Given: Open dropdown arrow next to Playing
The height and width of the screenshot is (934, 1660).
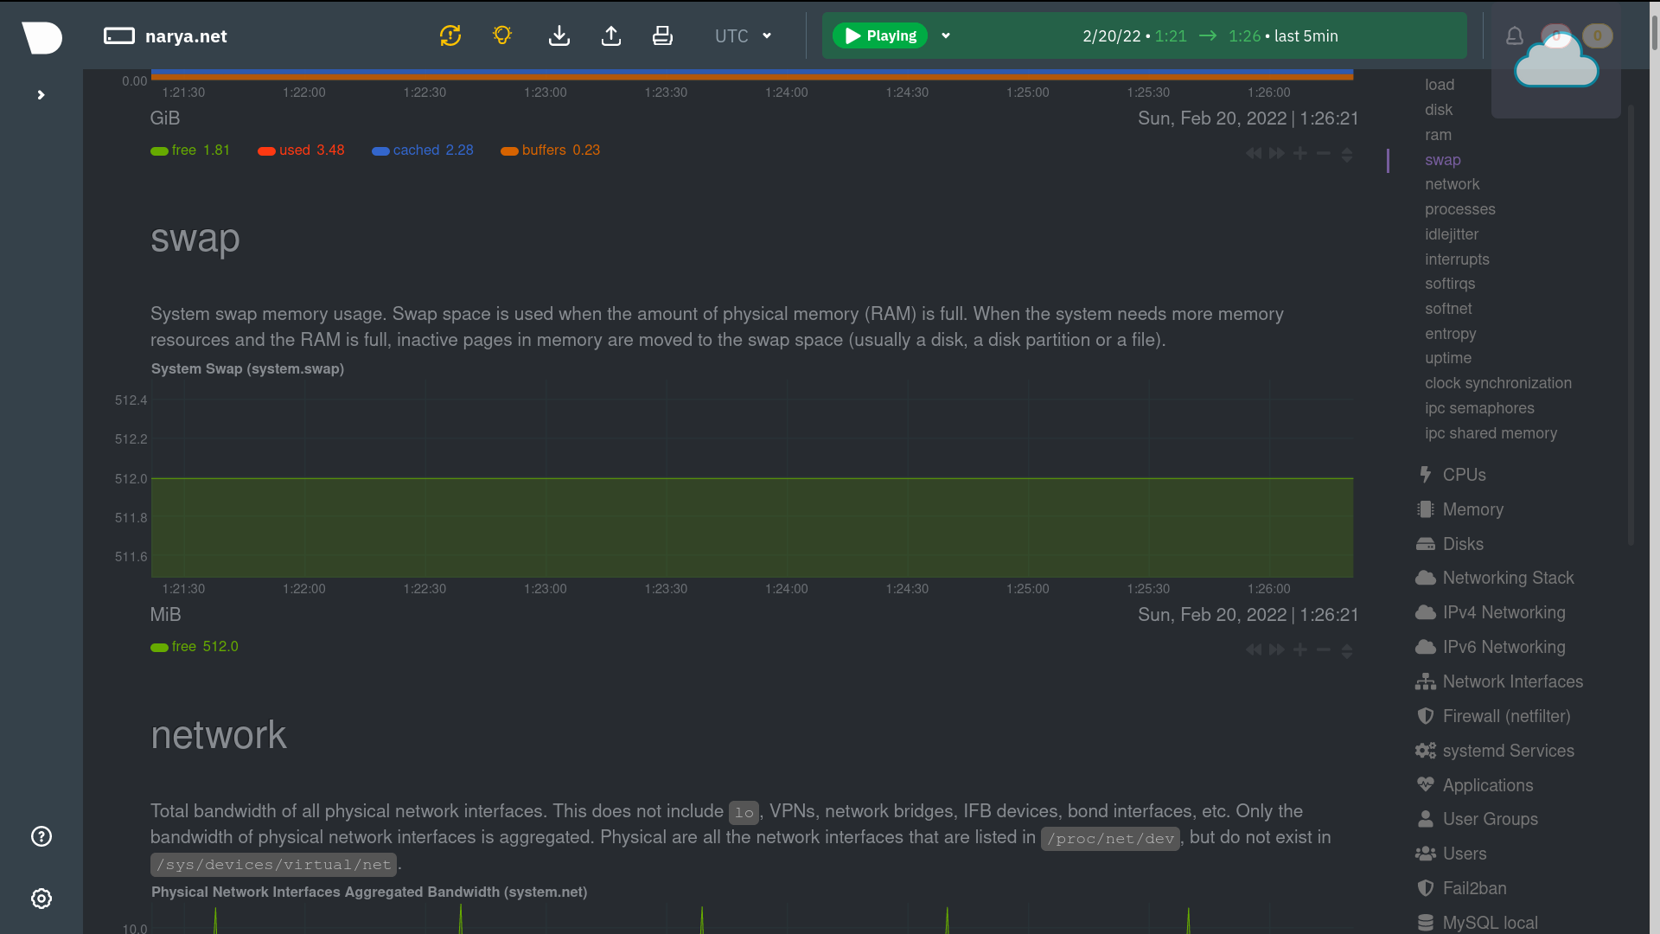Looking at the screenshot, I should pos(946,35).
